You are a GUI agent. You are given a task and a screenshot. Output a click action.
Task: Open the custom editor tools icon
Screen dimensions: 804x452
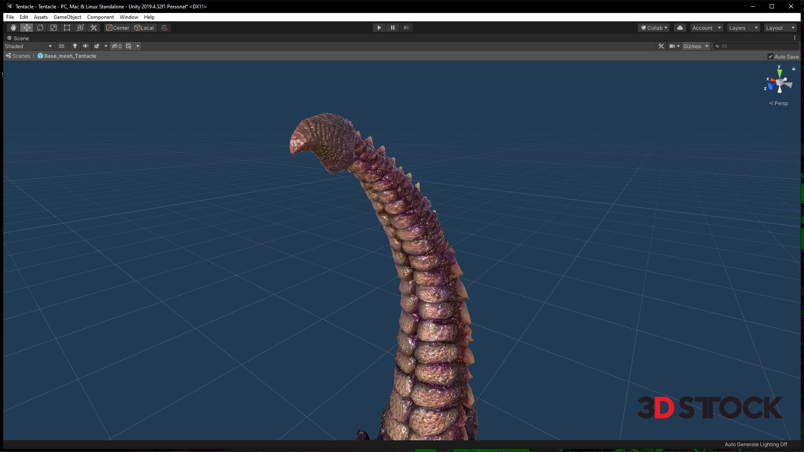(x=94, y=28)
